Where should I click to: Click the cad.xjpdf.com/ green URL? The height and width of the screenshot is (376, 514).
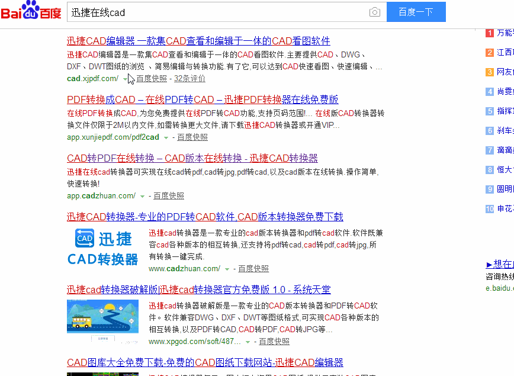click(x=93, y=79)
